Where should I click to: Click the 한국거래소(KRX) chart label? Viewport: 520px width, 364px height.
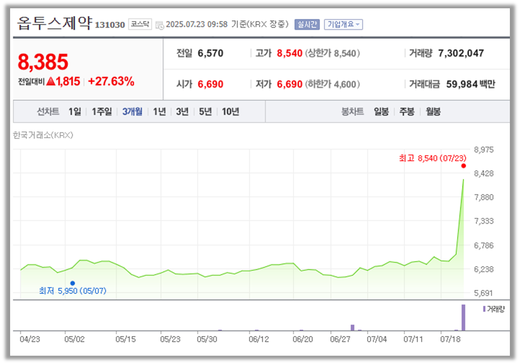click(43, 135)
